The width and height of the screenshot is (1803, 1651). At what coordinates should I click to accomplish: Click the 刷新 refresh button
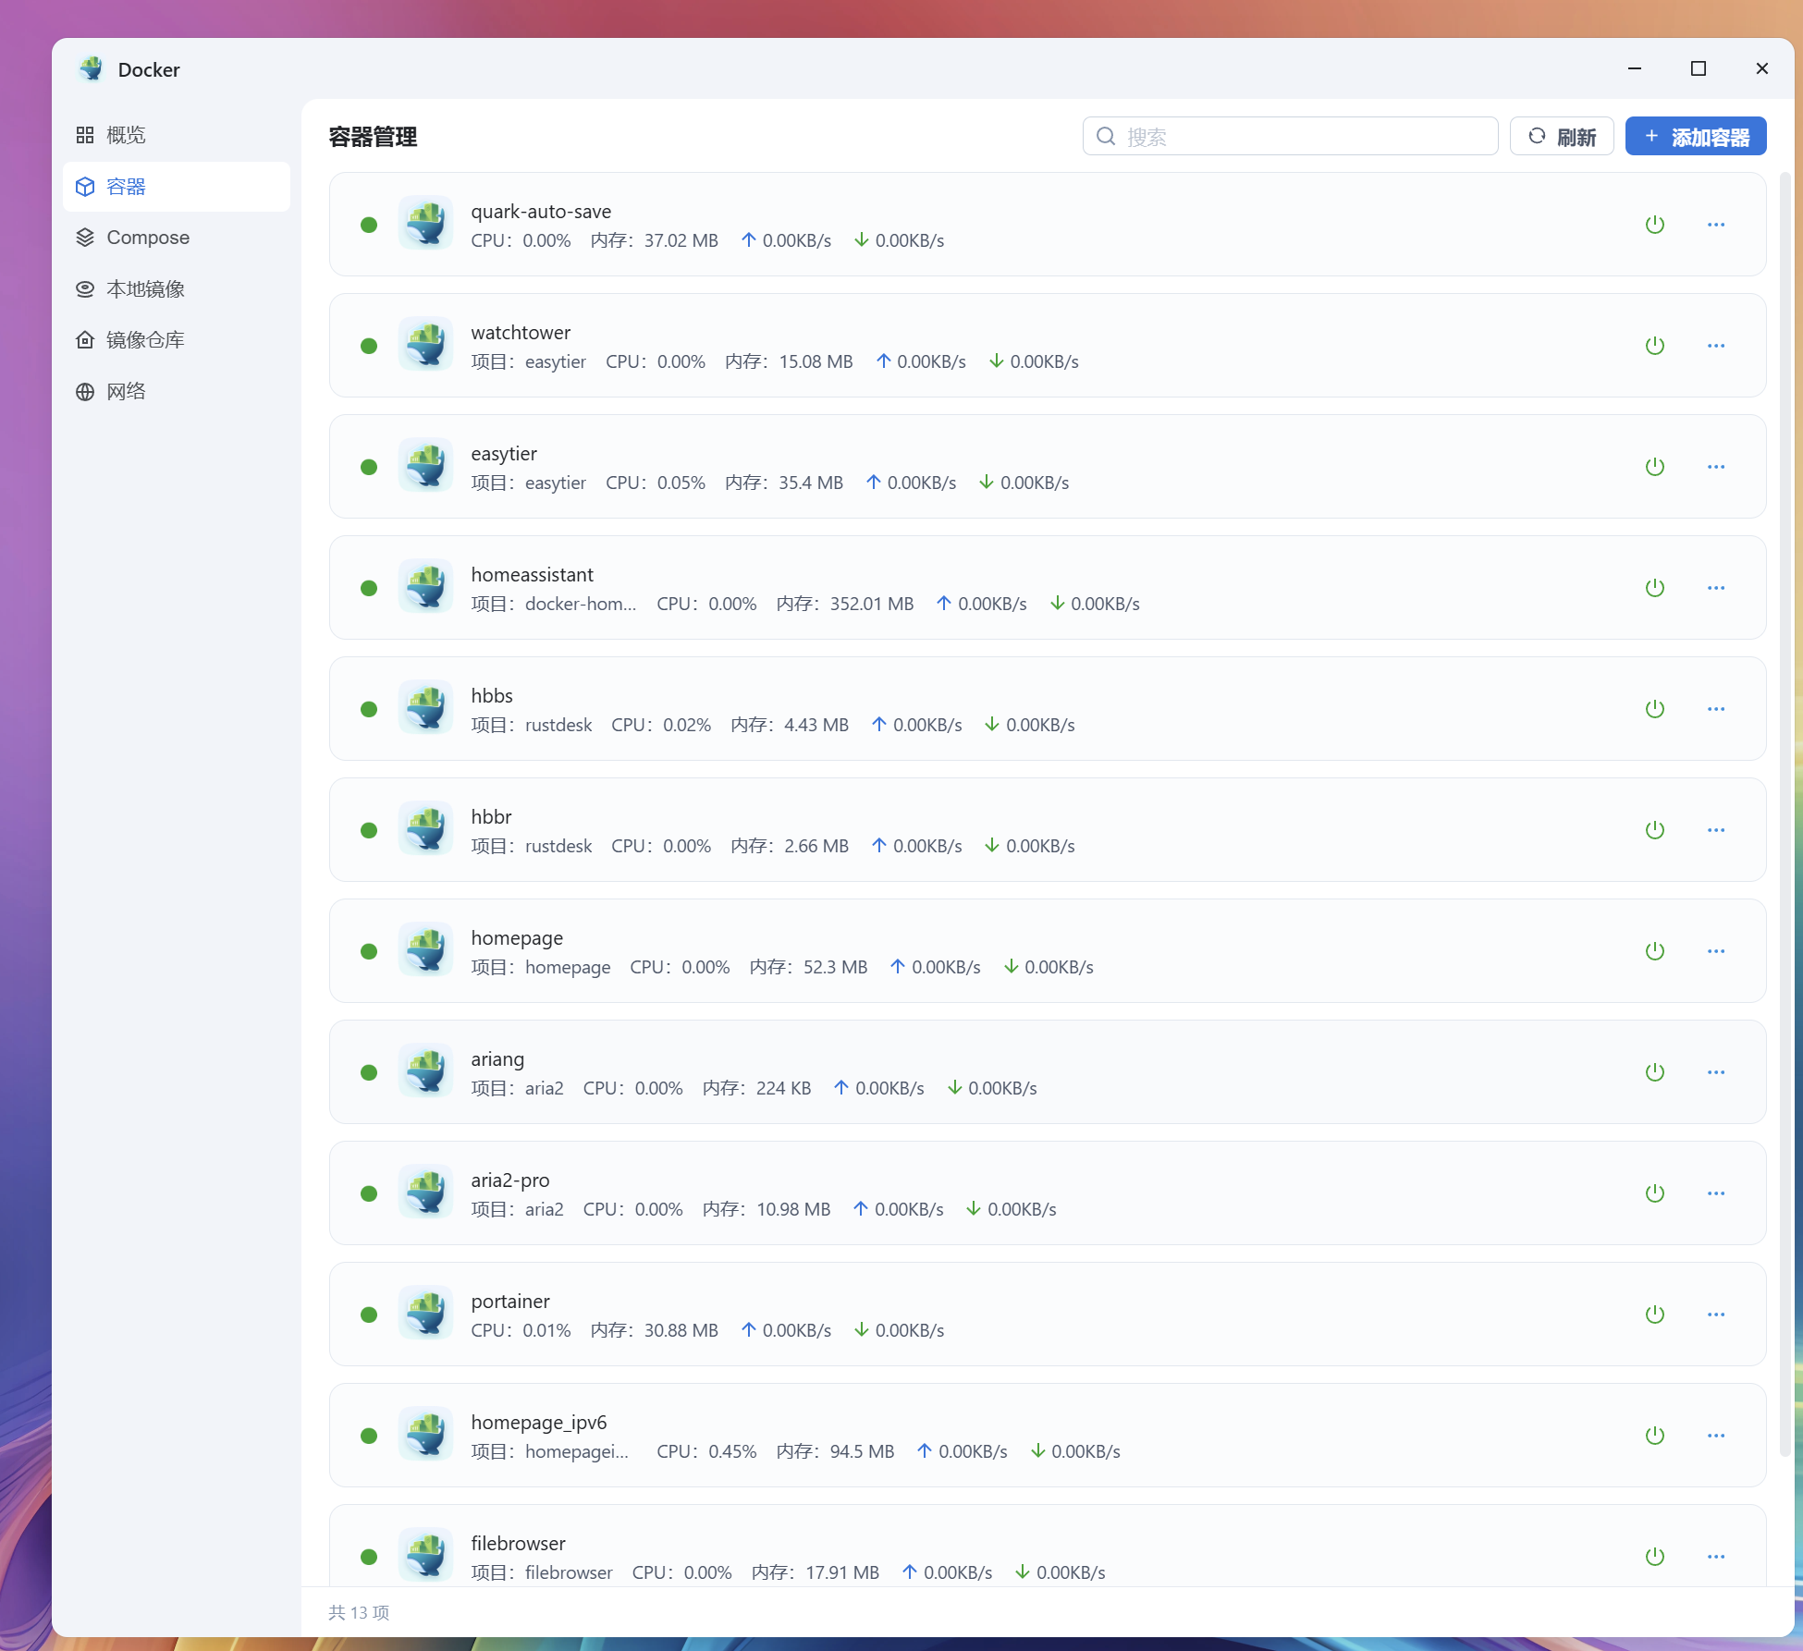click(1562, 136)
